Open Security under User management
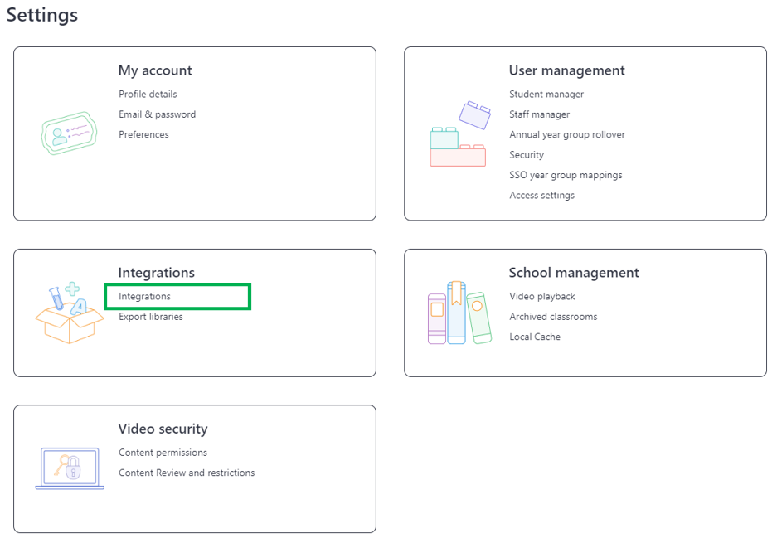 [x=527, y=155]
